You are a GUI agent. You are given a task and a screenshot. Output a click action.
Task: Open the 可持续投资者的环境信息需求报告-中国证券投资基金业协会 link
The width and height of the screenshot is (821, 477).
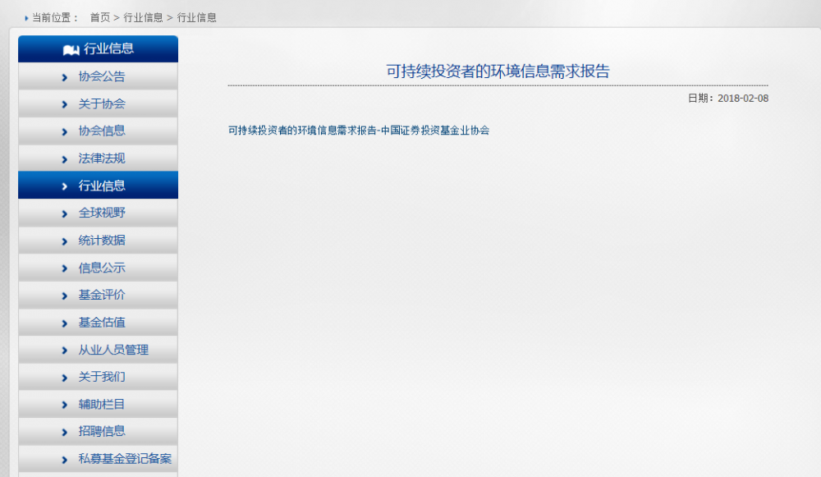(x=359, y=131)
